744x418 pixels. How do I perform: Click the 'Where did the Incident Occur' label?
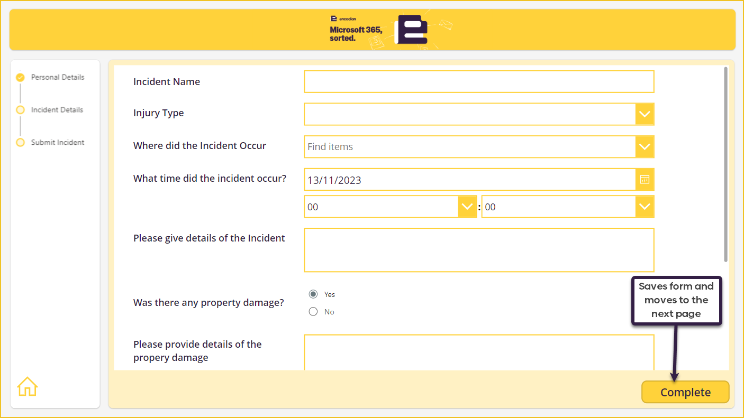point(199,146)
